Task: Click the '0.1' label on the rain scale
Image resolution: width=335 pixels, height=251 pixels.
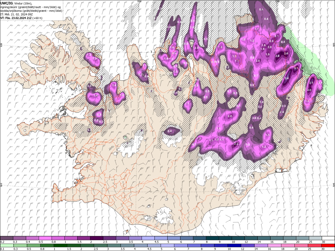Action: coord(2,249)
